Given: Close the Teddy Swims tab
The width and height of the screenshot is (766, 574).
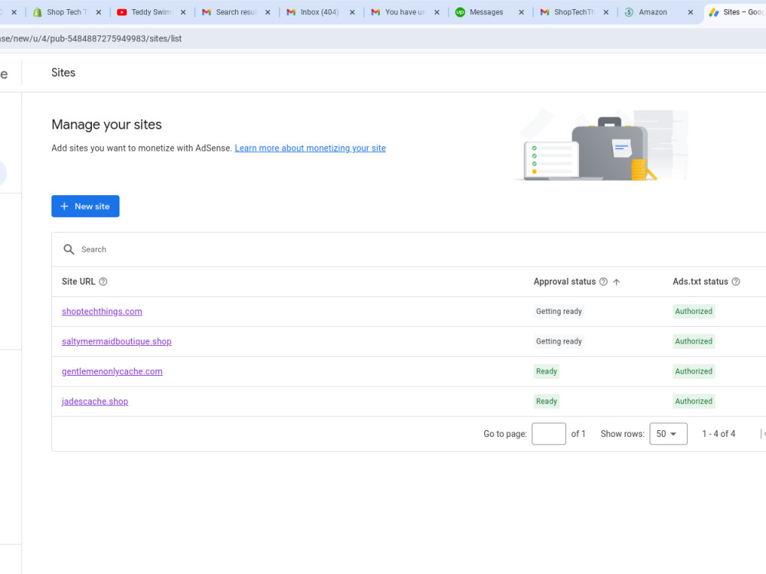Looking at the screenshot, I should 183,12.
